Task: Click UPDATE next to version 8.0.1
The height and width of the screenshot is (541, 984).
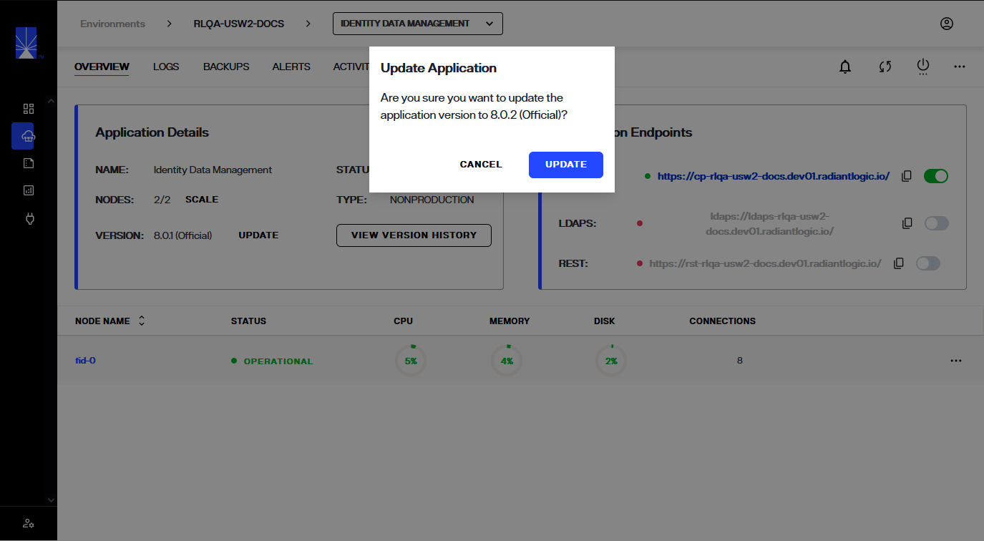Action: (258, 235)
